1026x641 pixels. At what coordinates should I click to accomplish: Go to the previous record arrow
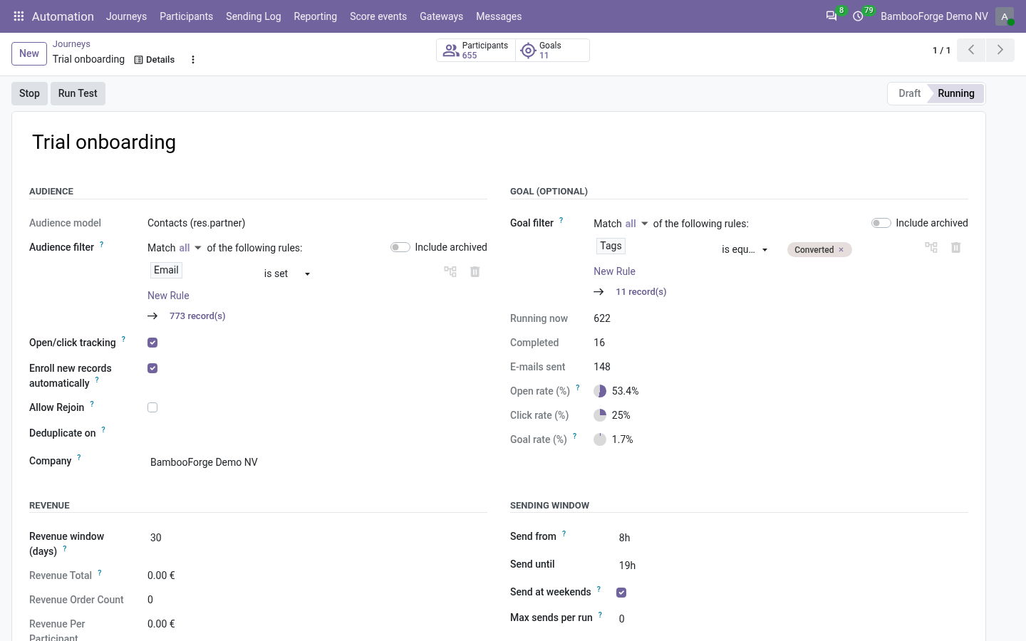[971, 50]
